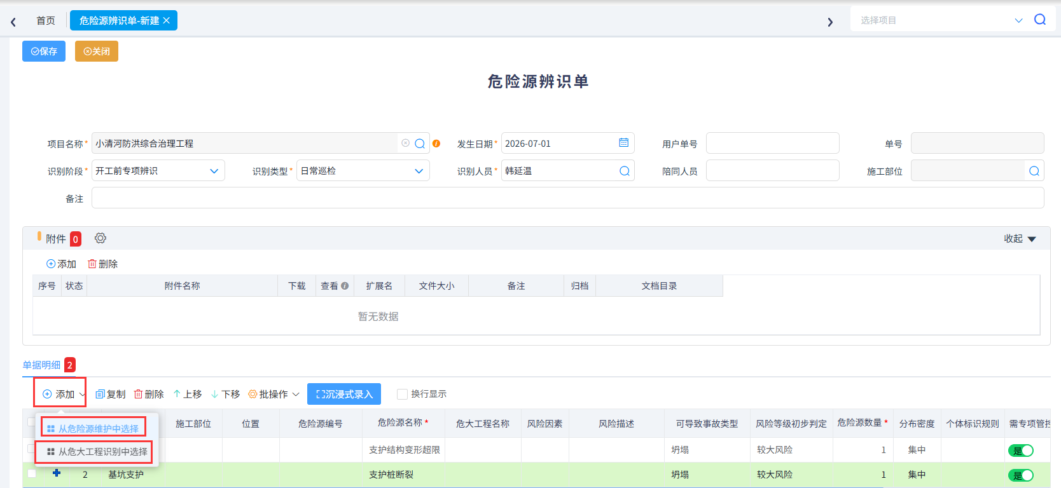Move the detail row down with 下移

click(x=226, y=395)
